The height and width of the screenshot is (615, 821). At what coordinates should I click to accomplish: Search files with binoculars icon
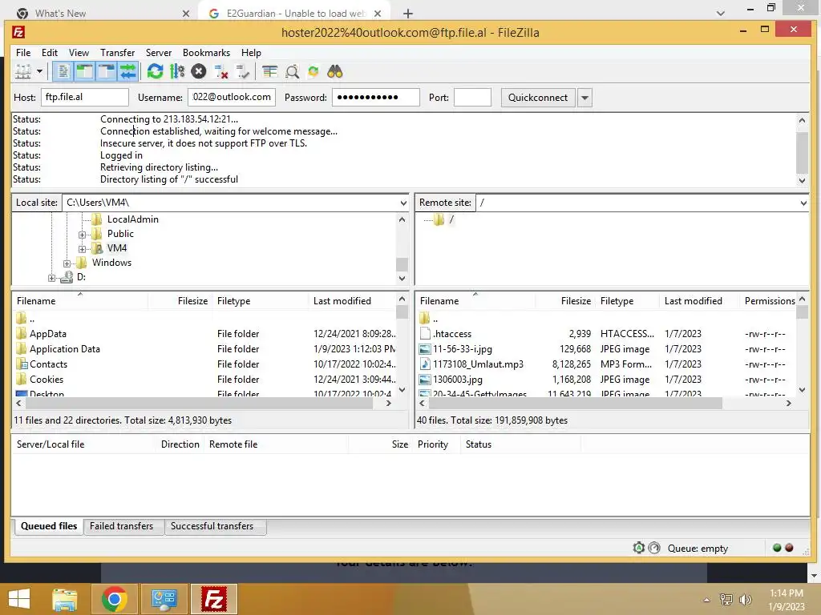click(334, 71)
